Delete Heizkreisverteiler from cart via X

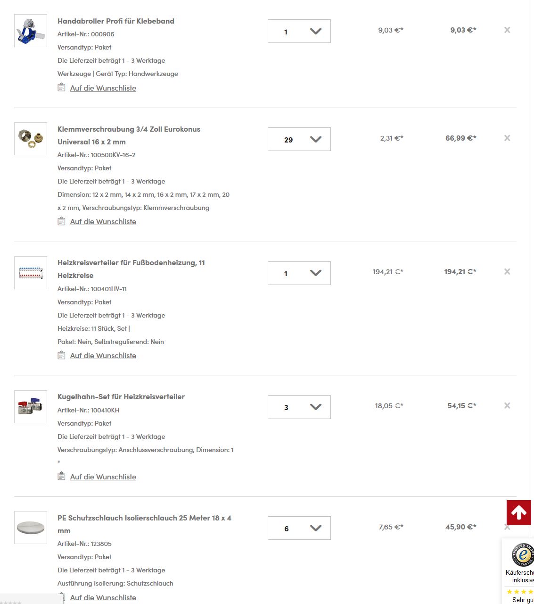point(507,271)
